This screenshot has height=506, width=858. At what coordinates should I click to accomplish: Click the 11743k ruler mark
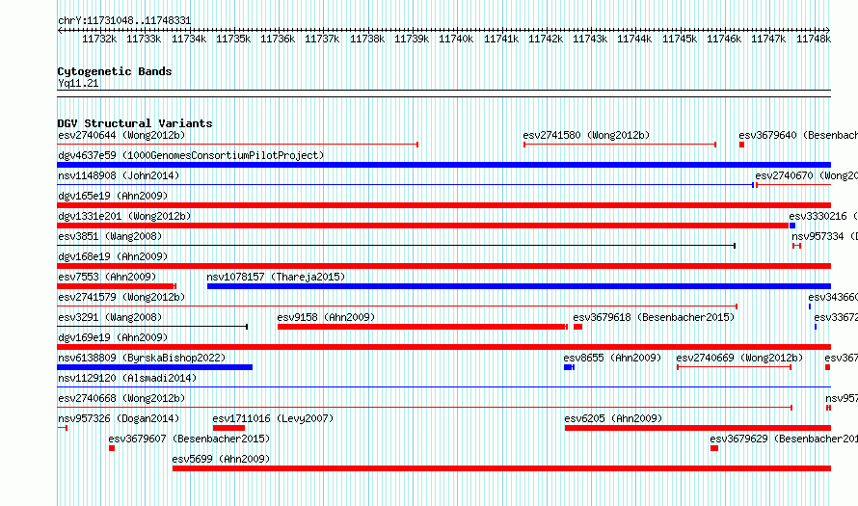[590, 39]
